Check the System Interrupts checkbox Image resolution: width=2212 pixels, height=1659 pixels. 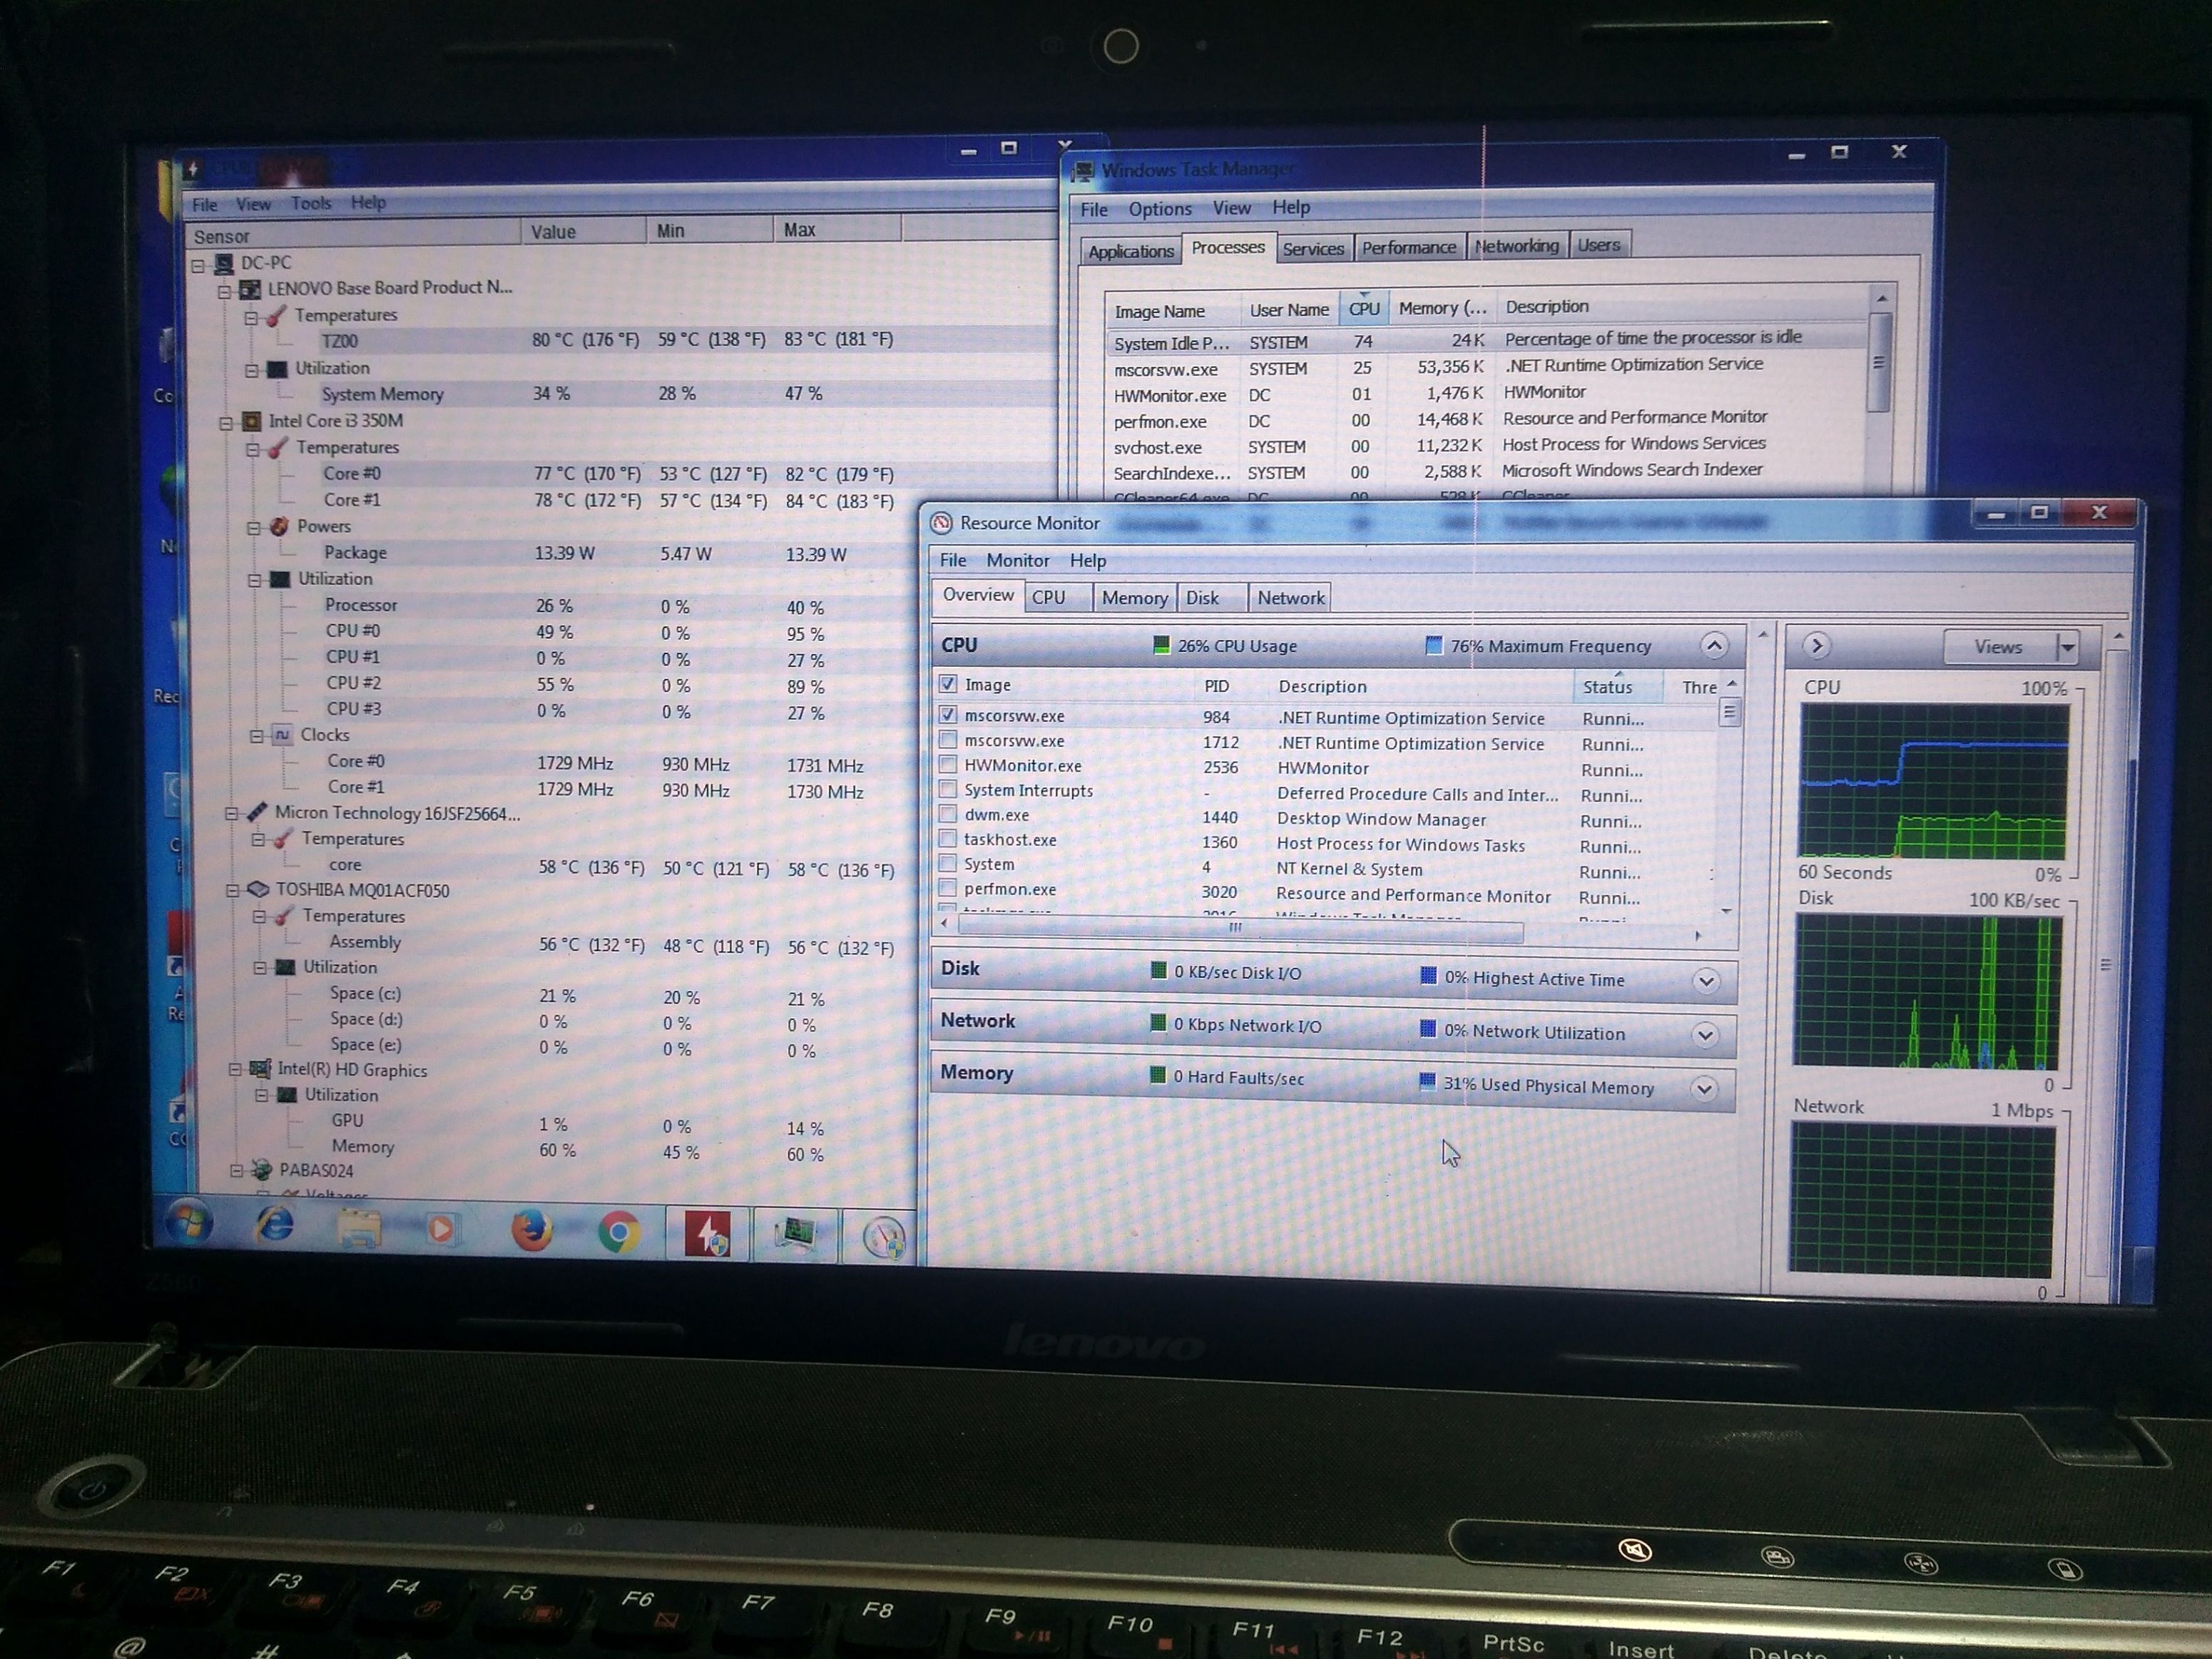coord(947,790)
